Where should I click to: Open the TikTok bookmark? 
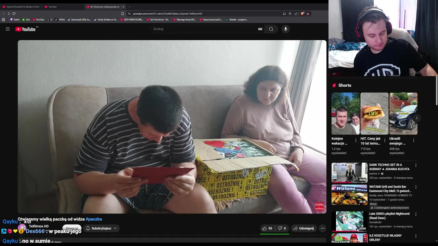click(60, 19)
